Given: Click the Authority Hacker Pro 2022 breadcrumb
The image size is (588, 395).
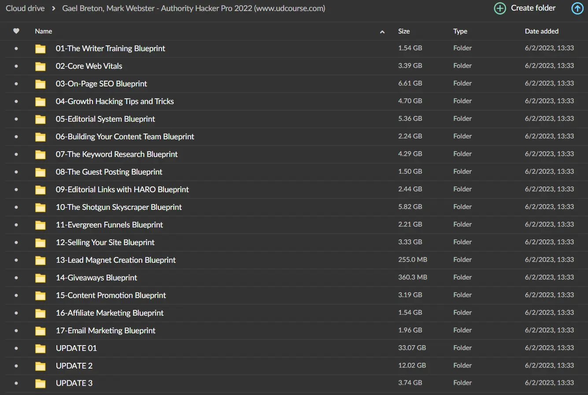Looking at the screenshot, I should (x=194, y=8).
